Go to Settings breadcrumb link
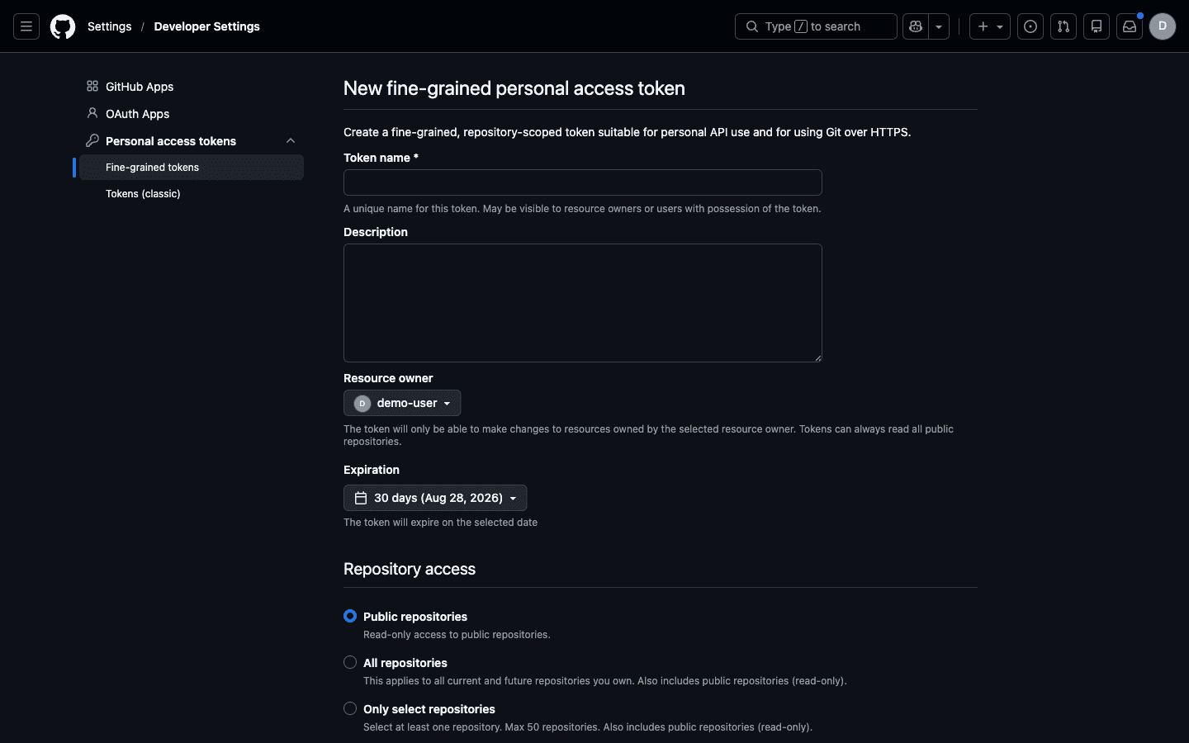This screenshot has width=1189, height=743. (x=110, y=26)
